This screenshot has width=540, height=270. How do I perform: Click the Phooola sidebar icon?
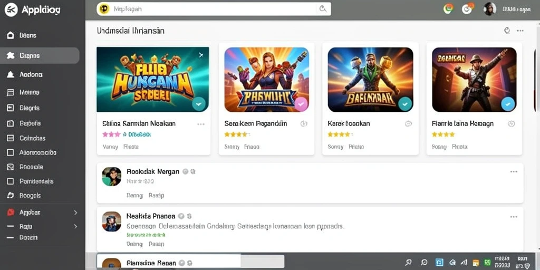click(11, 167)
